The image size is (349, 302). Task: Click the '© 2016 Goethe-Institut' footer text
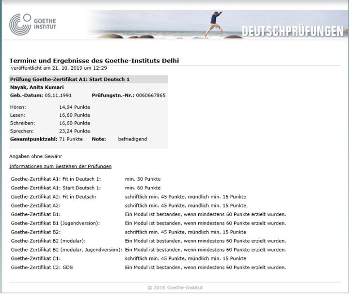pyautogui.click(x=175, y=287)
